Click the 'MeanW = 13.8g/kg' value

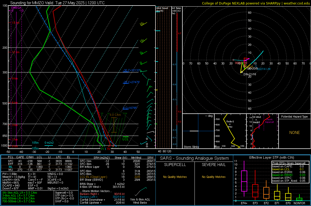(x=14, y=177)
